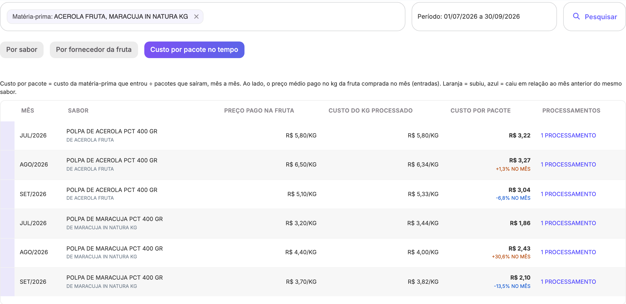Open 1 Processamento for maracuja AGO/2026

coord(568,252)
